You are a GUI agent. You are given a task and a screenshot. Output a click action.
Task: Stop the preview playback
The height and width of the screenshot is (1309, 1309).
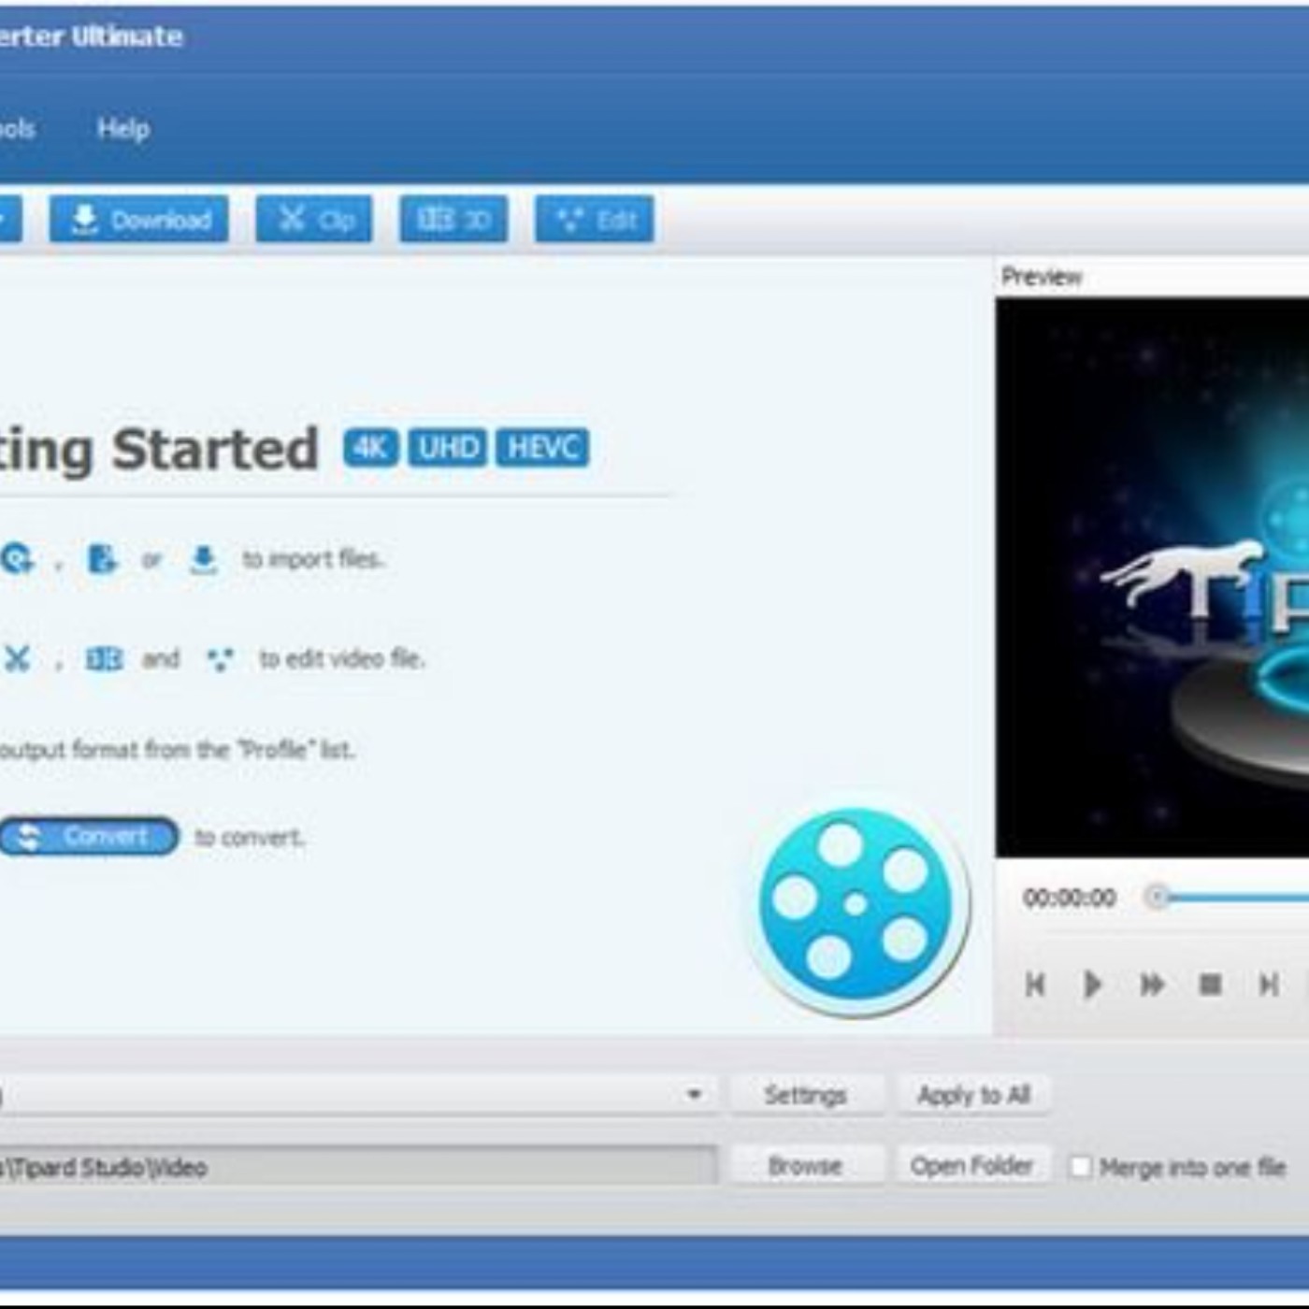pos(1211,984)
